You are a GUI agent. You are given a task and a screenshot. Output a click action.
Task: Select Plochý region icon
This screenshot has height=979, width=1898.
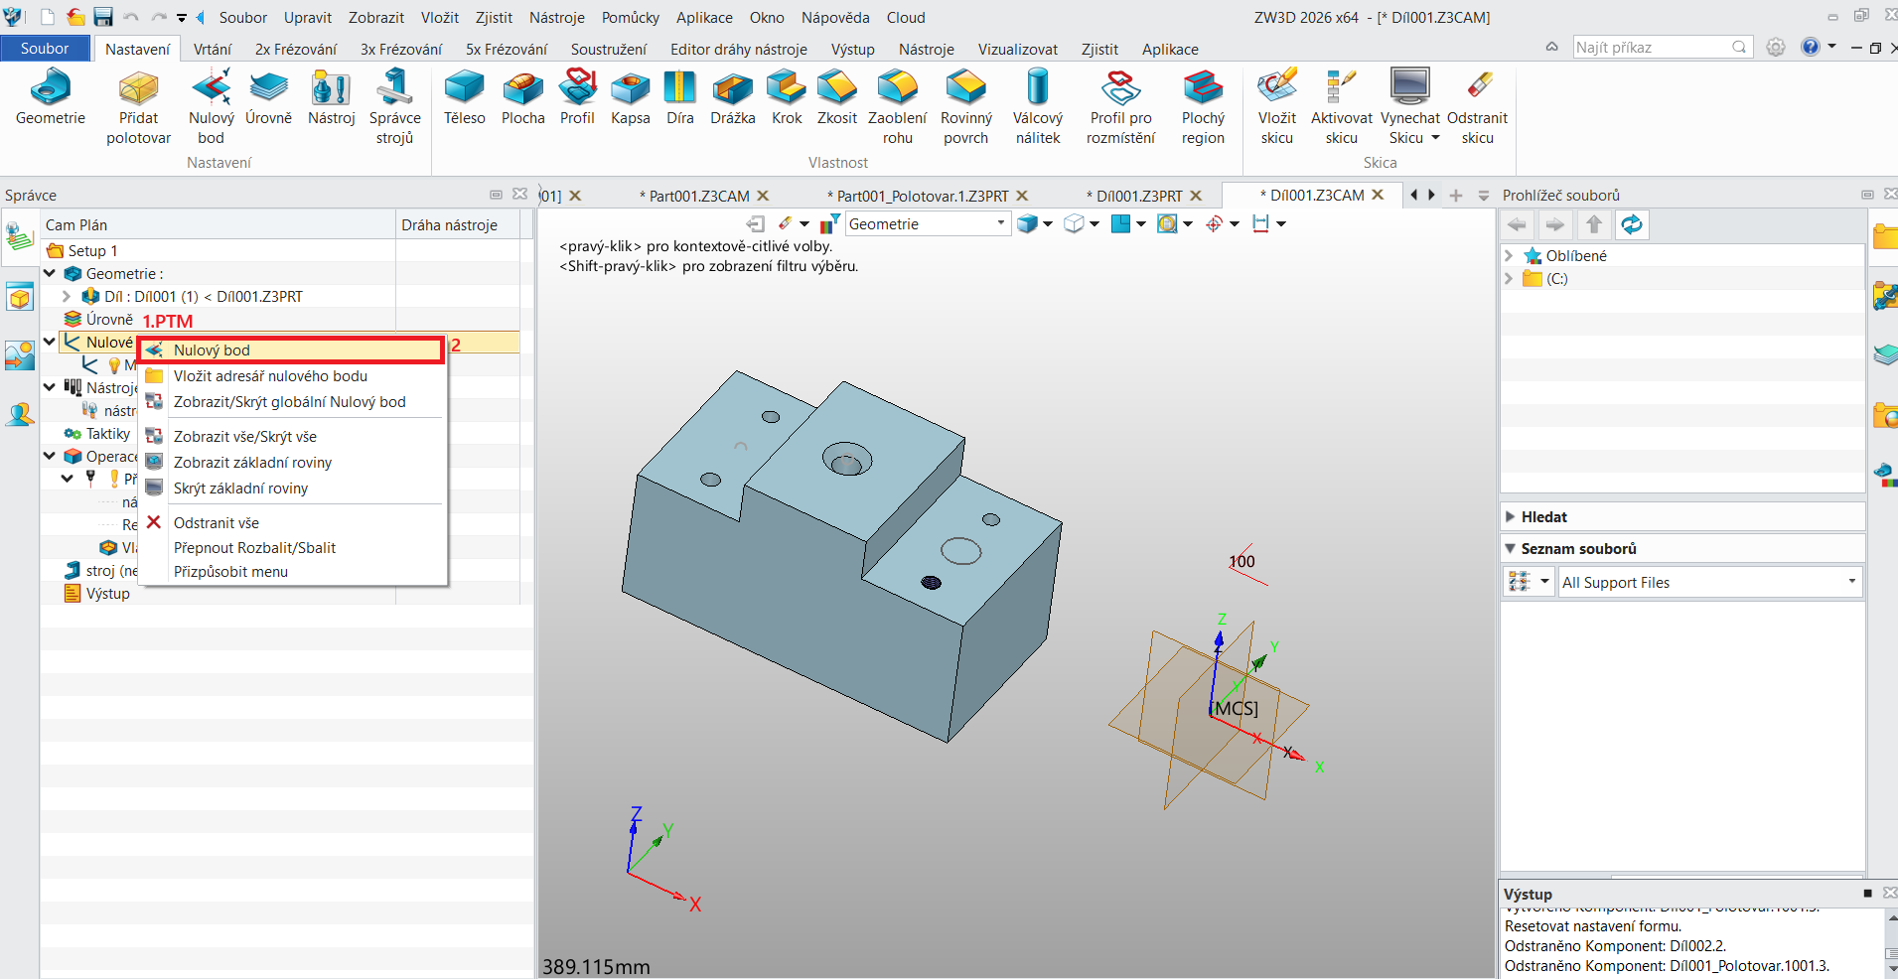1203,107
